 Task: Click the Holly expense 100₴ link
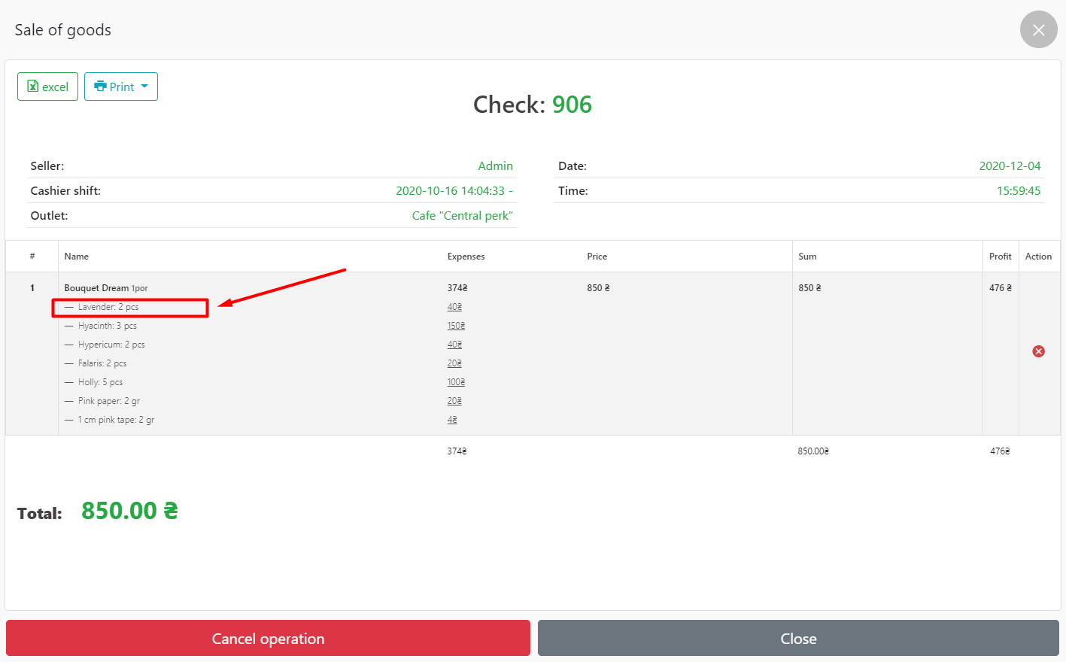(x=456, y=382)
